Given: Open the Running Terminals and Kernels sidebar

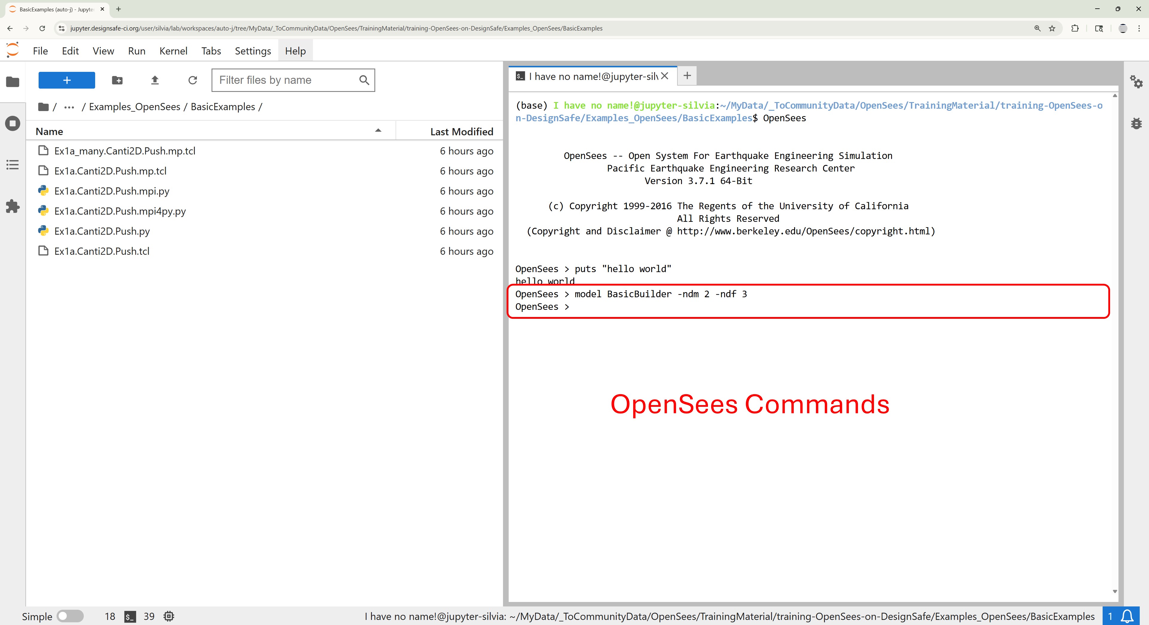Looking at the screenshot, I should pos(13,124).
